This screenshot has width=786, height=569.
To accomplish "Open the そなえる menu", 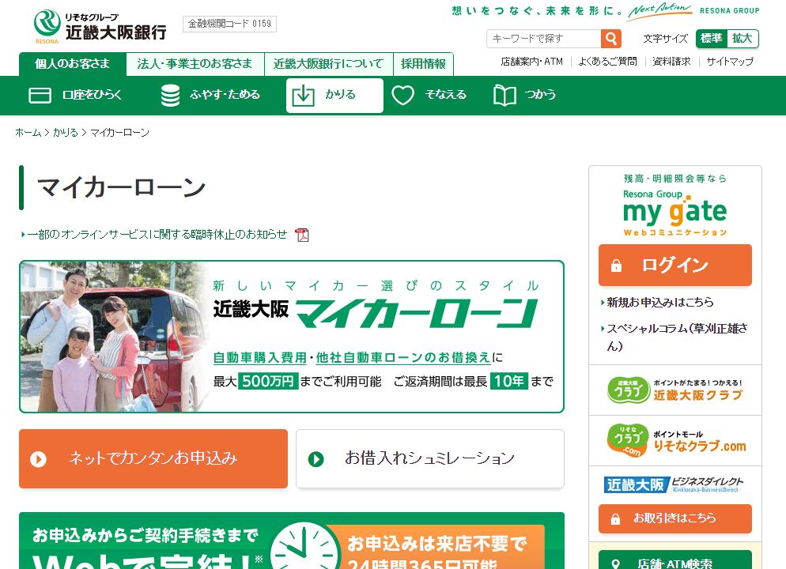I will pos(429,95).
